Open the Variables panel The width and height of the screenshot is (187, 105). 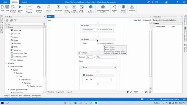pos(51,92)
